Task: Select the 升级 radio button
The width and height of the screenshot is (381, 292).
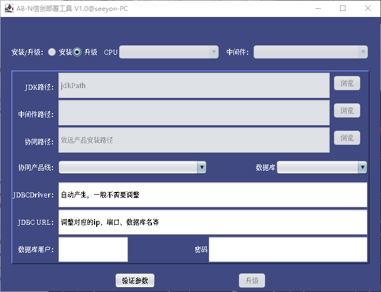Action: [77, 52]
